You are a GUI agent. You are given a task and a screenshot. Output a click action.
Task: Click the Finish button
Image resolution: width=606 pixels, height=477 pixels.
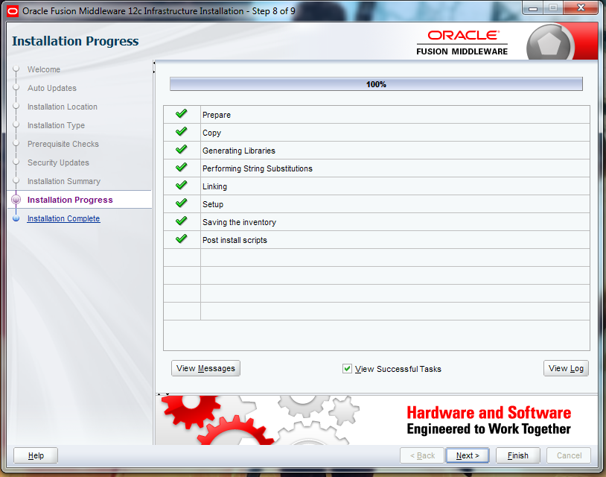pos(518,455)
